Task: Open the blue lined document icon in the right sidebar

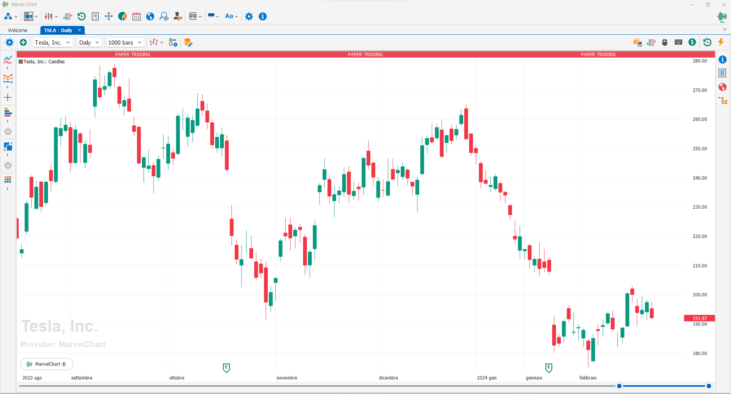Action: click(723, 73)
